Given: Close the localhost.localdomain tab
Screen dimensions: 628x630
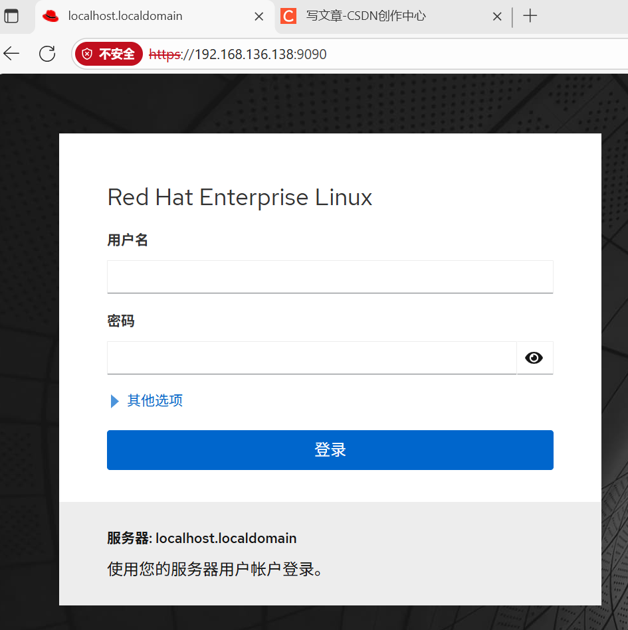Looking at the screenshot, I should click(259, 17).
